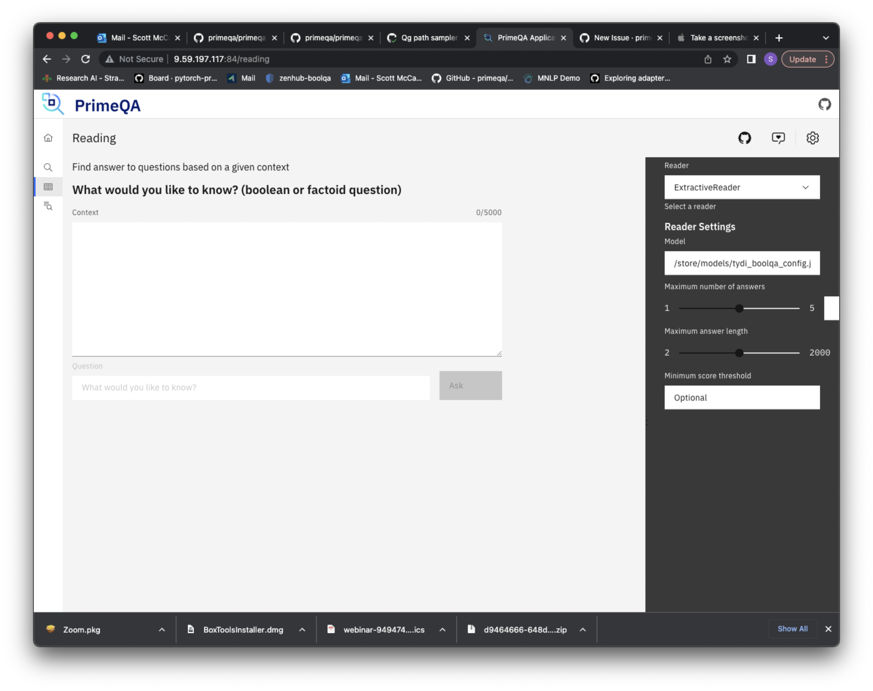This screenshot has height=691, width=873.
Task: Open GitHub - primeqa bookmark
Action: click(x=472, y=78)
